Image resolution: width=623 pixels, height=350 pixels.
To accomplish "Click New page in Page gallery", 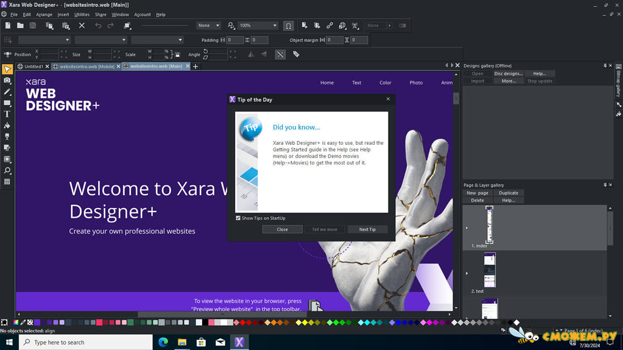I will [x=477, y=193].
